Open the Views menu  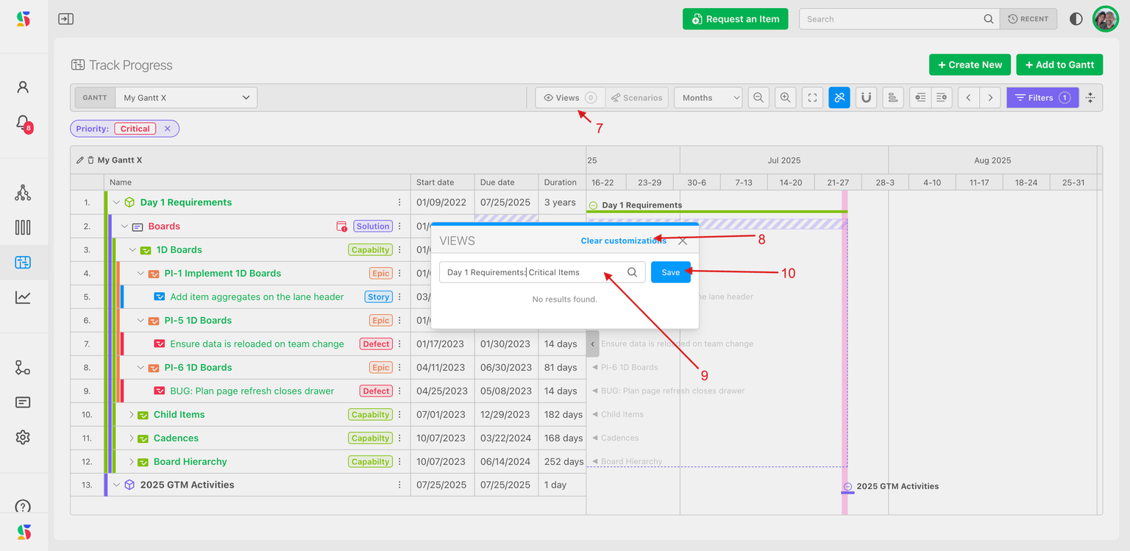coord(569,98)
